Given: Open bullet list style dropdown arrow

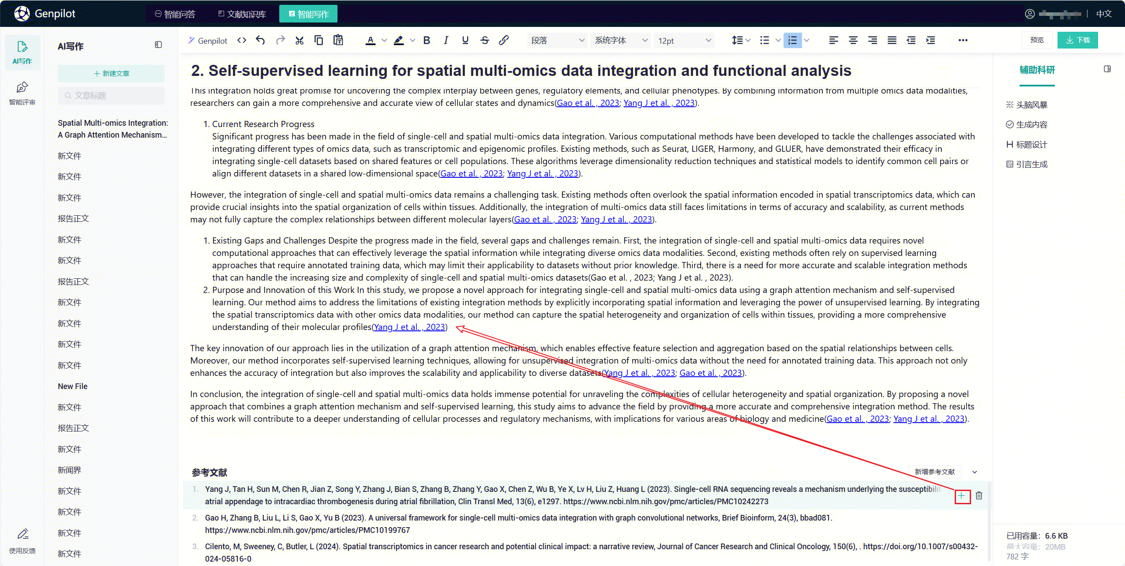Looking at the screenshot, I should (778, 41).
